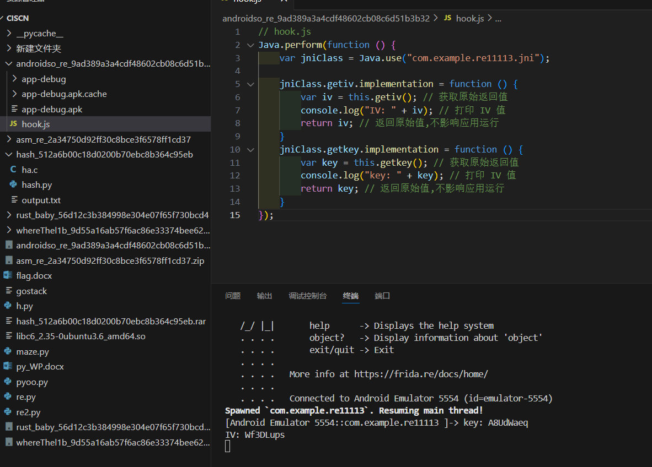Click the archive icon beside the root whereThel1b file

[9, 442]
